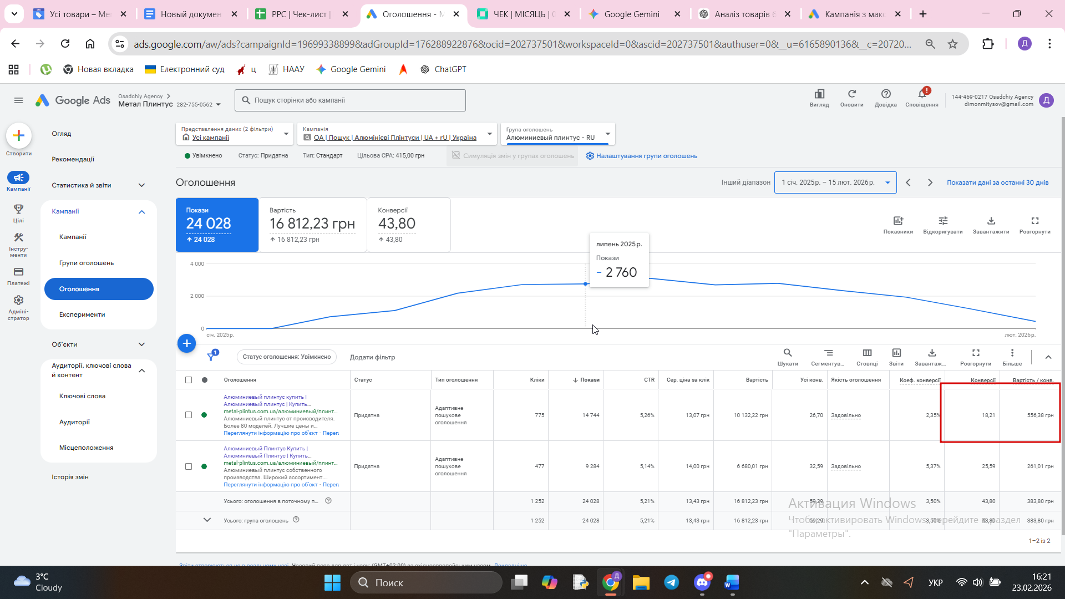This screenshot has width=1065, height=599.
Task: Open the date range dropdown
Action: point(835,182)
